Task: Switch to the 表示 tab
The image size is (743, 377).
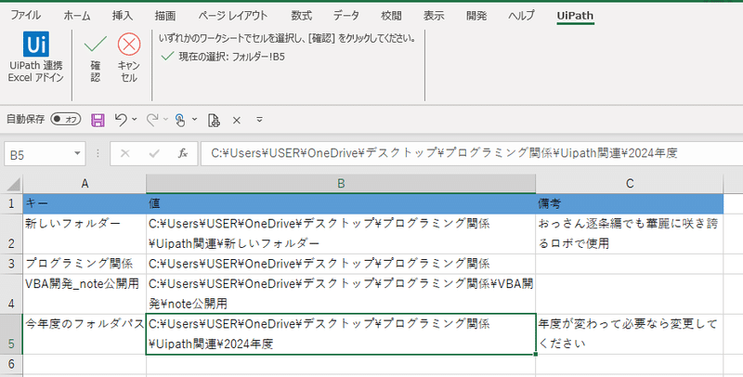Action: click(x=434, y=15)
